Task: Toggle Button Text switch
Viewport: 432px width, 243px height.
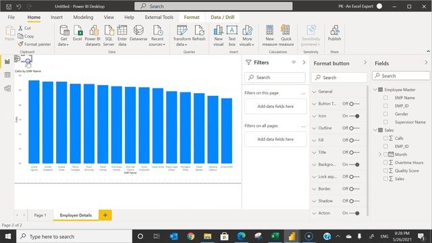Action: click(354, 104)
